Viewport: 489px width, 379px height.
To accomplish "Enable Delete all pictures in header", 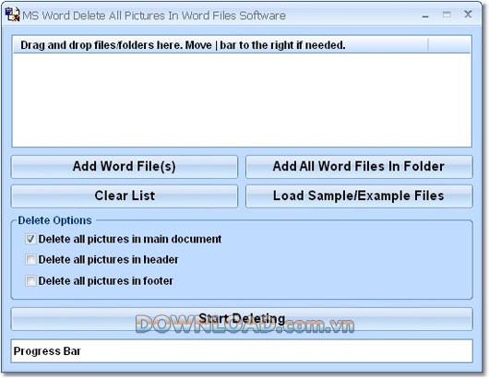I will [x=30, y=260].
